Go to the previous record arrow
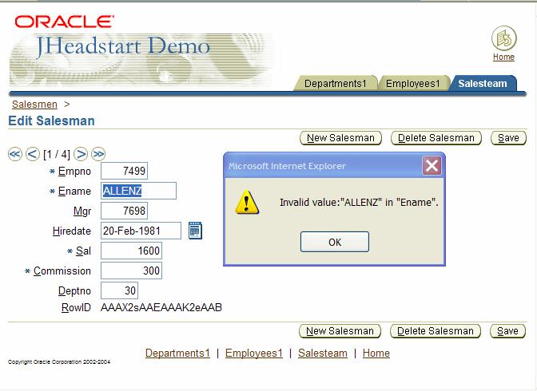 pyautogui.click(x=32, y=154)
